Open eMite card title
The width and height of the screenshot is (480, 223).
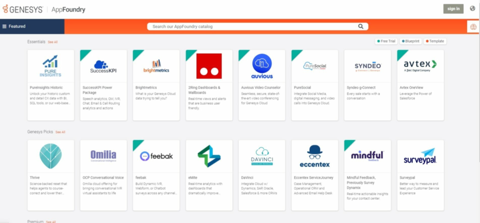click(193, 178)
